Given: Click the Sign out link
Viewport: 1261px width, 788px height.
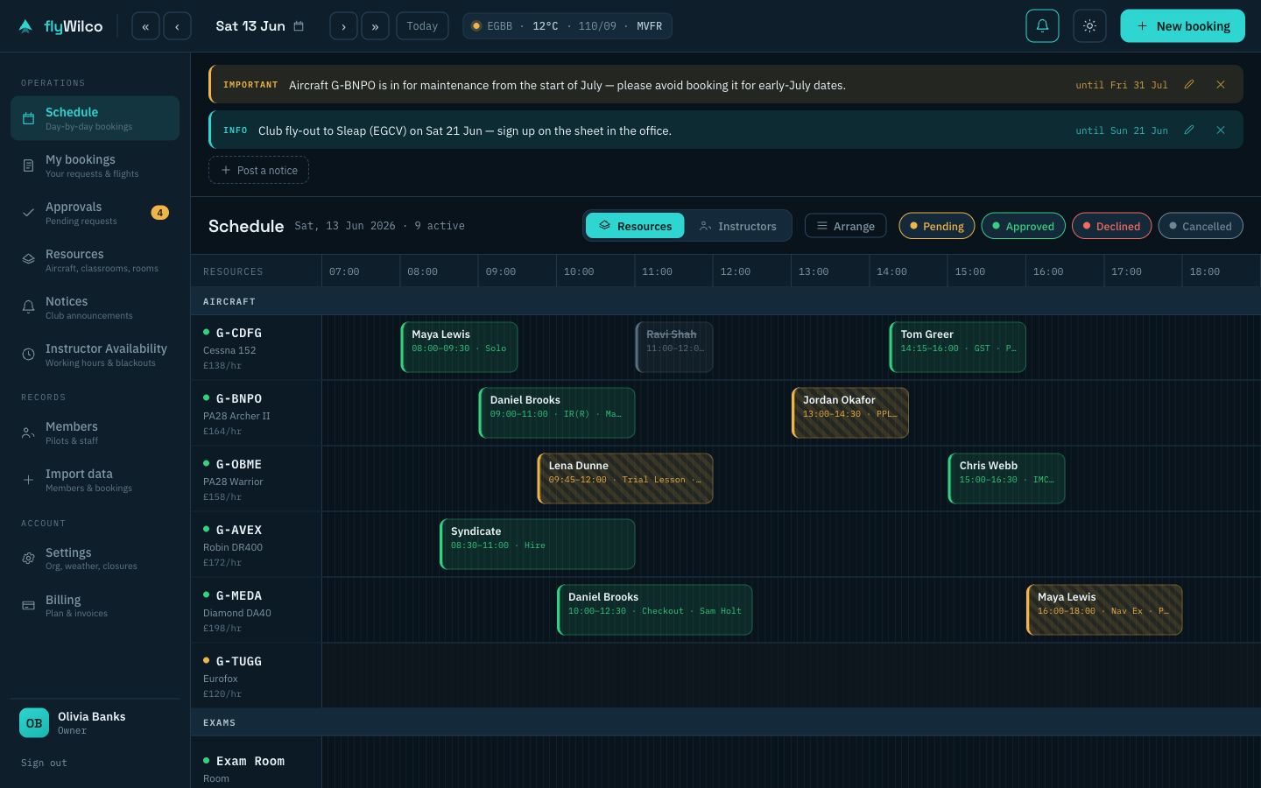Looking at the screenshot, I should click(44, 763).
